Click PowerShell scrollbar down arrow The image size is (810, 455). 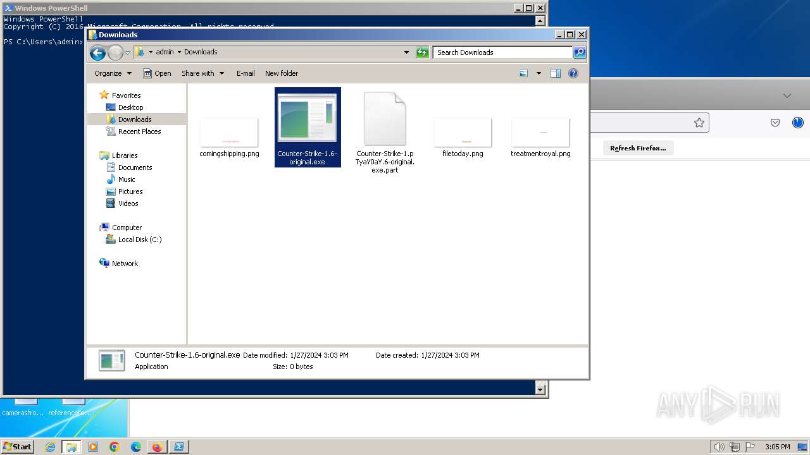tap(540, 389)
